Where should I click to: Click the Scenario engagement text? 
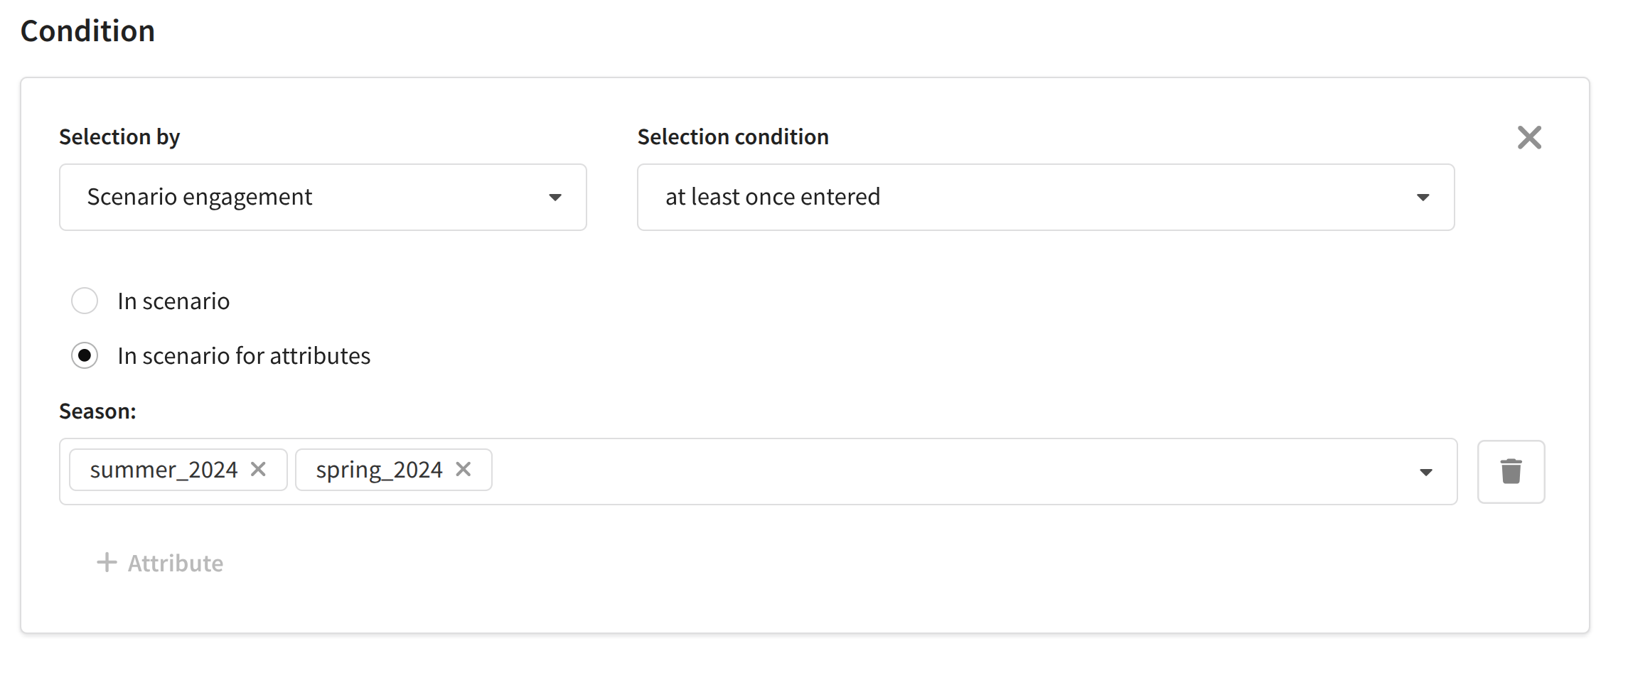[199, 197]
